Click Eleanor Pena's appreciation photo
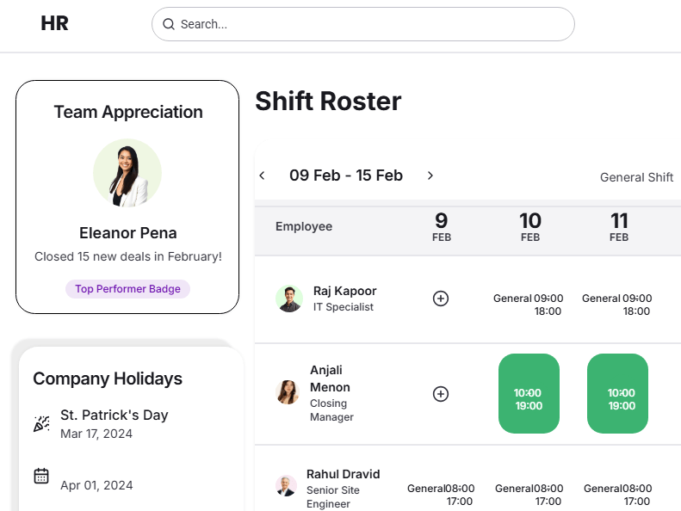This screenshot has width=681, height=511. (x=127, y=173)
